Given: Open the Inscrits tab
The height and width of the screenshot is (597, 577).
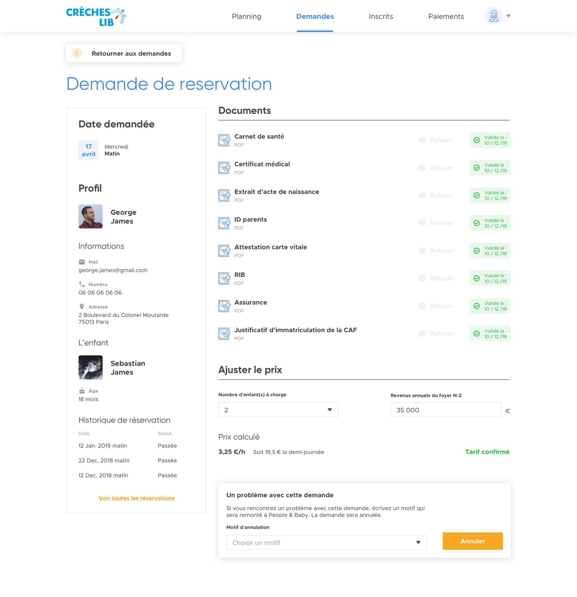Looking at the screenshot, I should pyautogui.click(x=381, y=17).
